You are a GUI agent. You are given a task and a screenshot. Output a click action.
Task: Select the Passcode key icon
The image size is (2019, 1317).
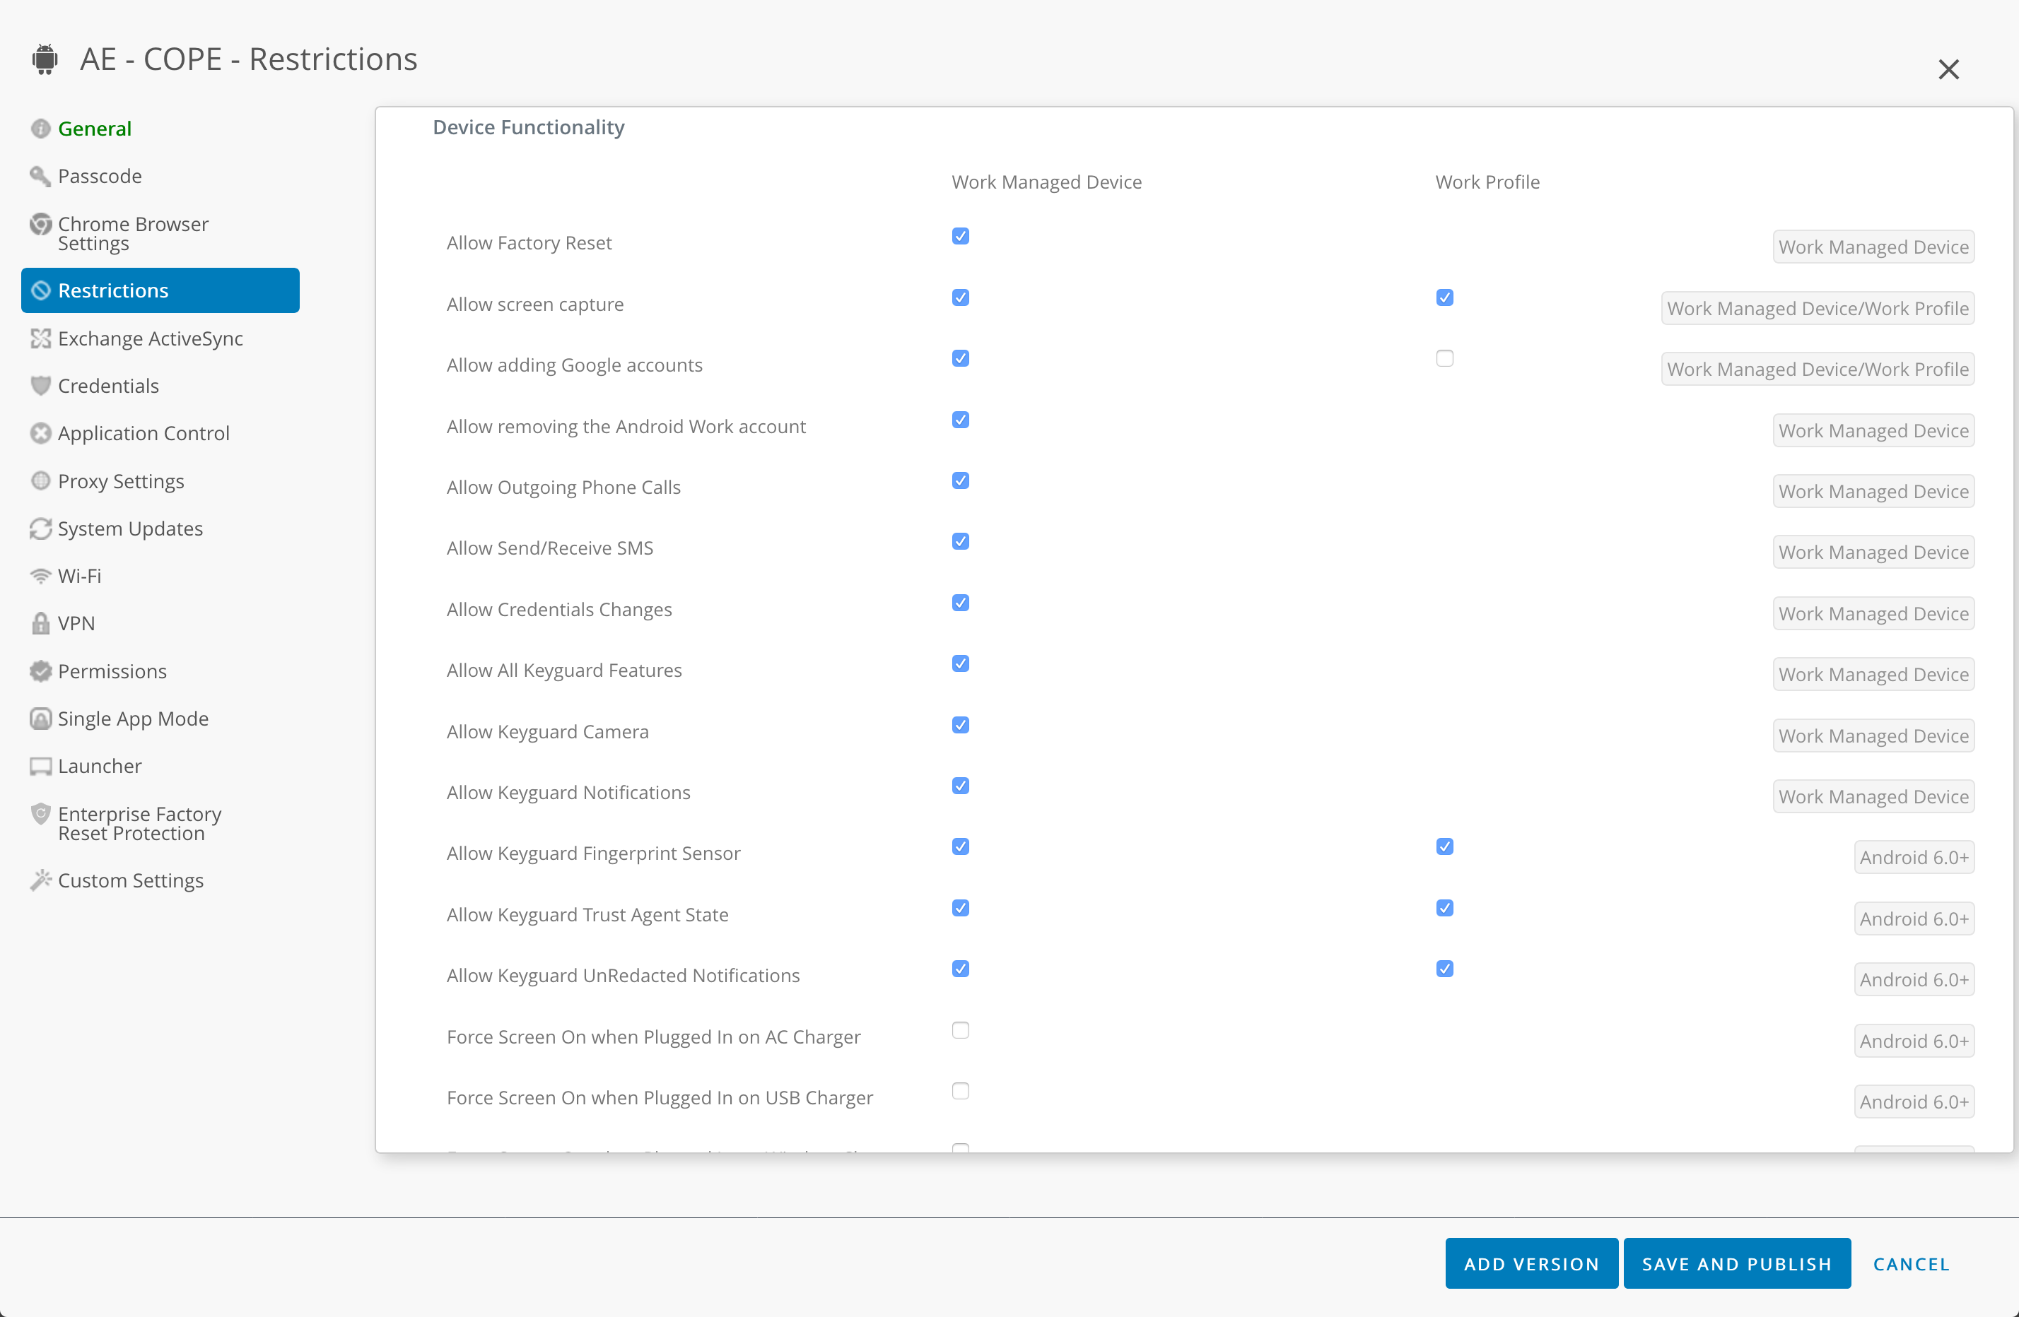pyautogui.click(x=40, y=175)
